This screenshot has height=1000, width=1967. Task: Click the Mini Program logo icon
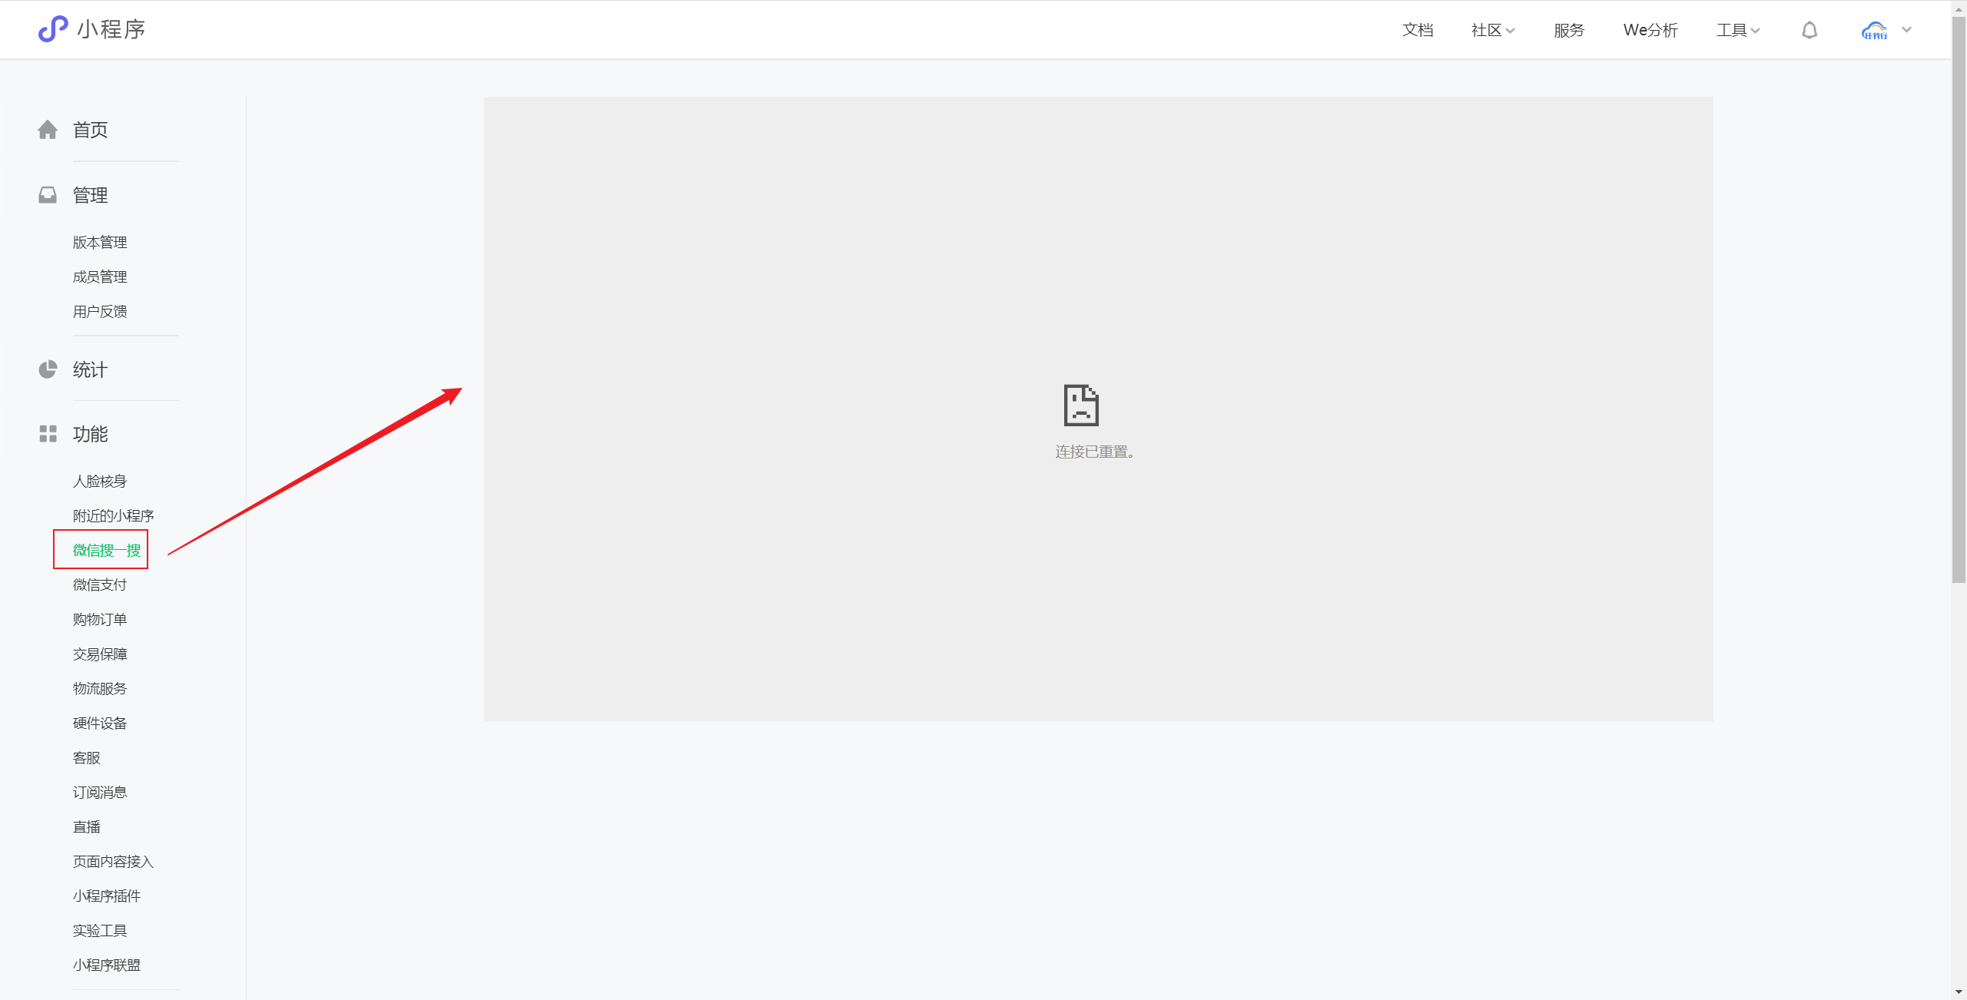pyautogui.click(x=52, y=29)
